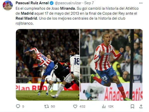Screen dimensions: 149x112
Task: Click the bold Real Madrid text
Action: (27, 18)
